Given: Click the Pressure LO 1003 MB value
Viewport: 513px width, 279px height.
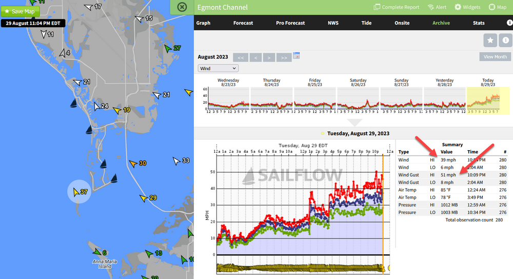Looking at the screenshot, I should (449, 213).
